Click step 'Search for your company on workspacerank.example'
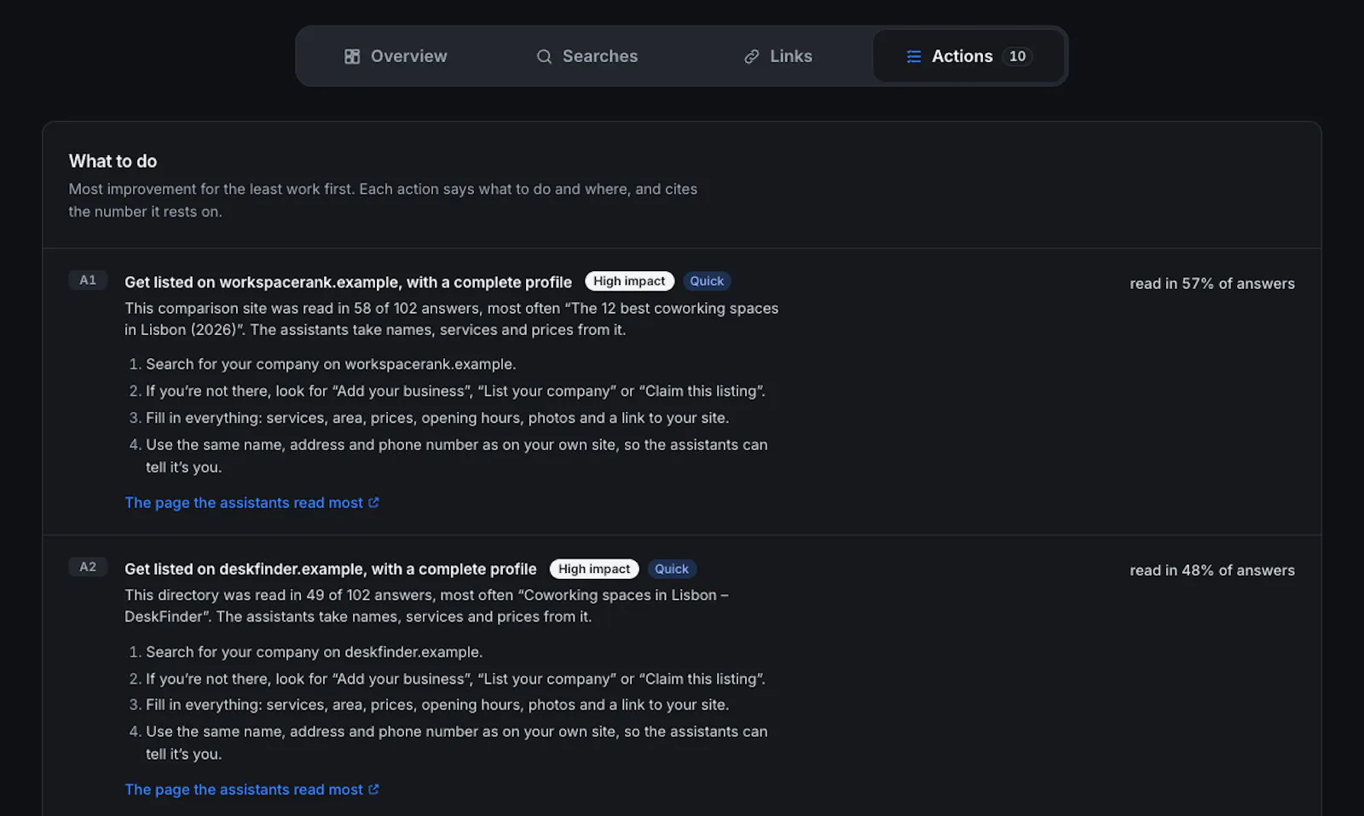The height and width of the screenshot is (816, 1364). click(331, 364)
